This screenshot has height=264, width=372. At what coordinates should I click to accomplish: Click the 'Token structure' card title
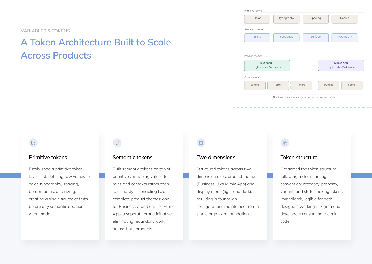click(x=299, y=157)
